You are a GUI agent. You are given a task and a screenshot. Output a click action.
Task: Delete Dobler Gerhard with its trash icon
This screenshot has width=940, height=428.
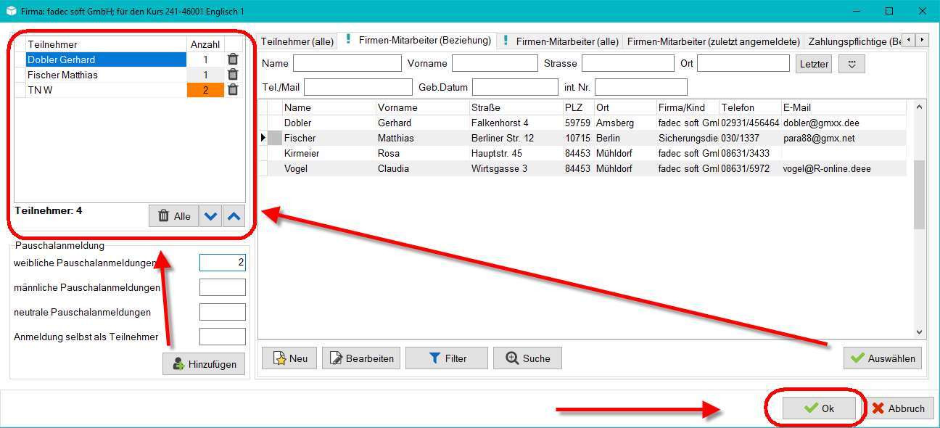pos(233,59)
